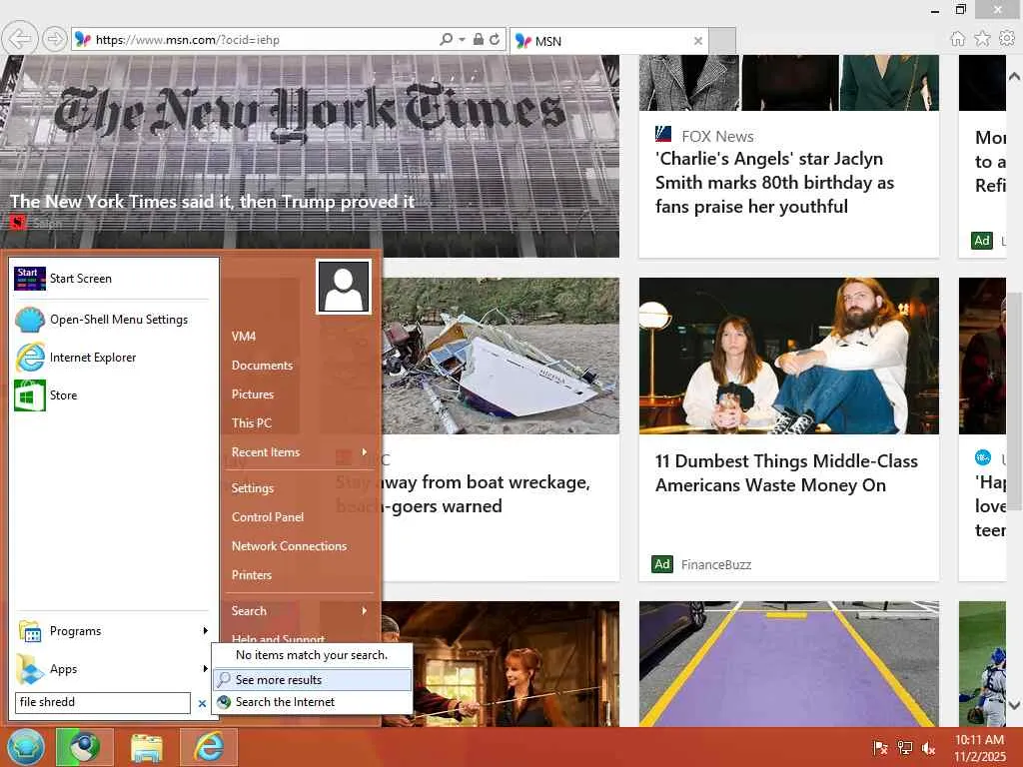Click the browser Forward arrow button
This screenshot has height=767, width=1023.
pyautogui.click(x=55, y=39)
